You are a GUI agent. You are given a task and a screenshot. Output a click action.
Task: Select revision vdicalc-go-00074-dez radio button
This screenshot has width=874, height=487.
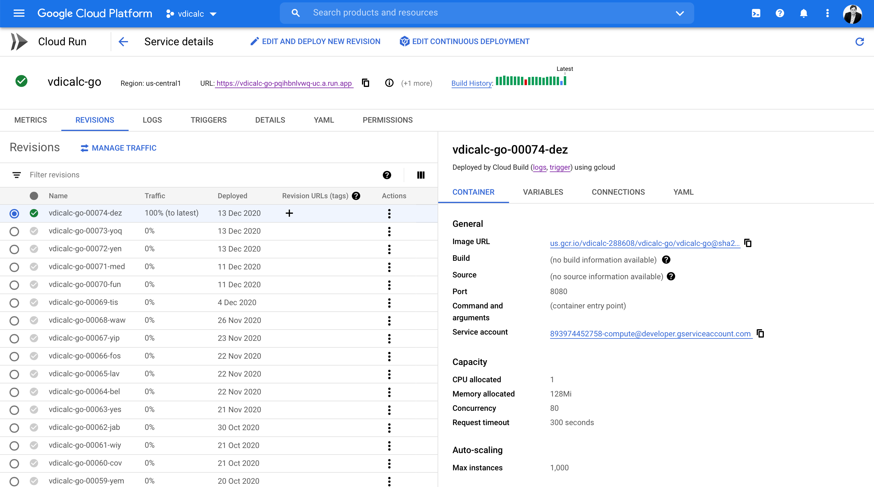click(x=14, y=213)
